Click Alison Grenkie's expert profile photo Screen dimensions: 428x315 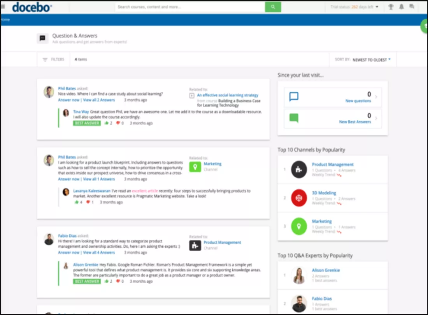click(x=299, y=275)
